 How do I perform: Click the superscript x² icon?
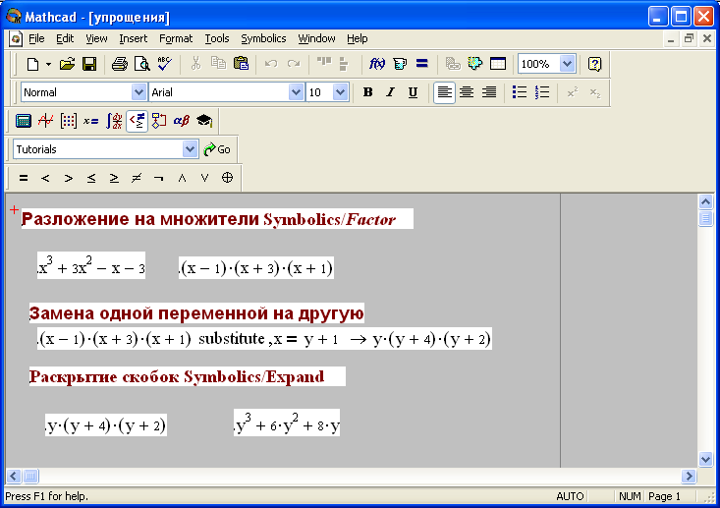[572, 92]
